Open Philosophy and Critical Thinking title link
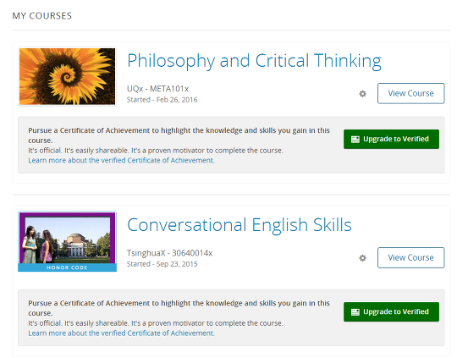The height and width of the screenshot is (358, 457). (x=254, y=61)
